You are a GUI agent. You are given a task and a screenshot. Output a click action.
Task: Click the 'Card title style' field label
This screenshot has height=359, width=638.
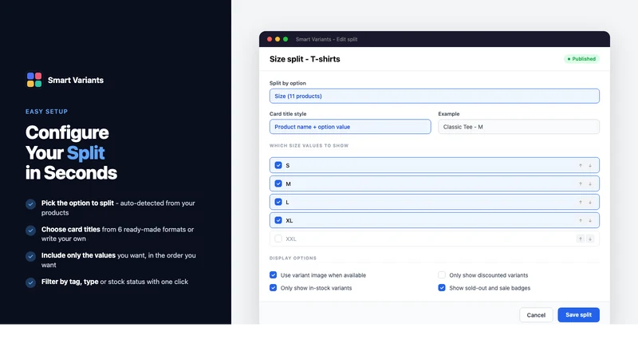[x=288, y=114]
